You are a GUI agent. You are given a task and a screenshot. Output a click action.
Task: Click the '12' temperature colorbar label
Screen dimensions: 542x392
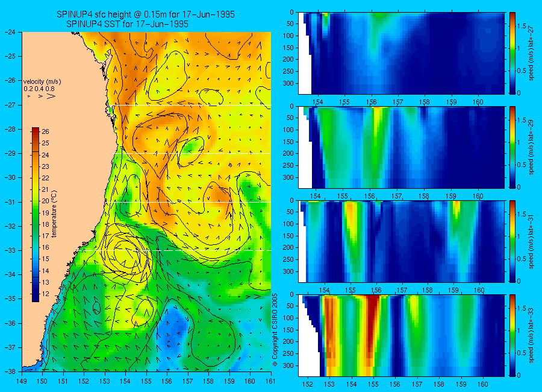pos(45,294)
